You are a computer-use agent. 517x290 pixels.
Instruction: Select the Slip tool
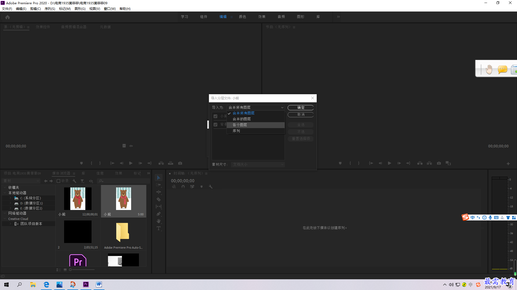tap(159, 206)
